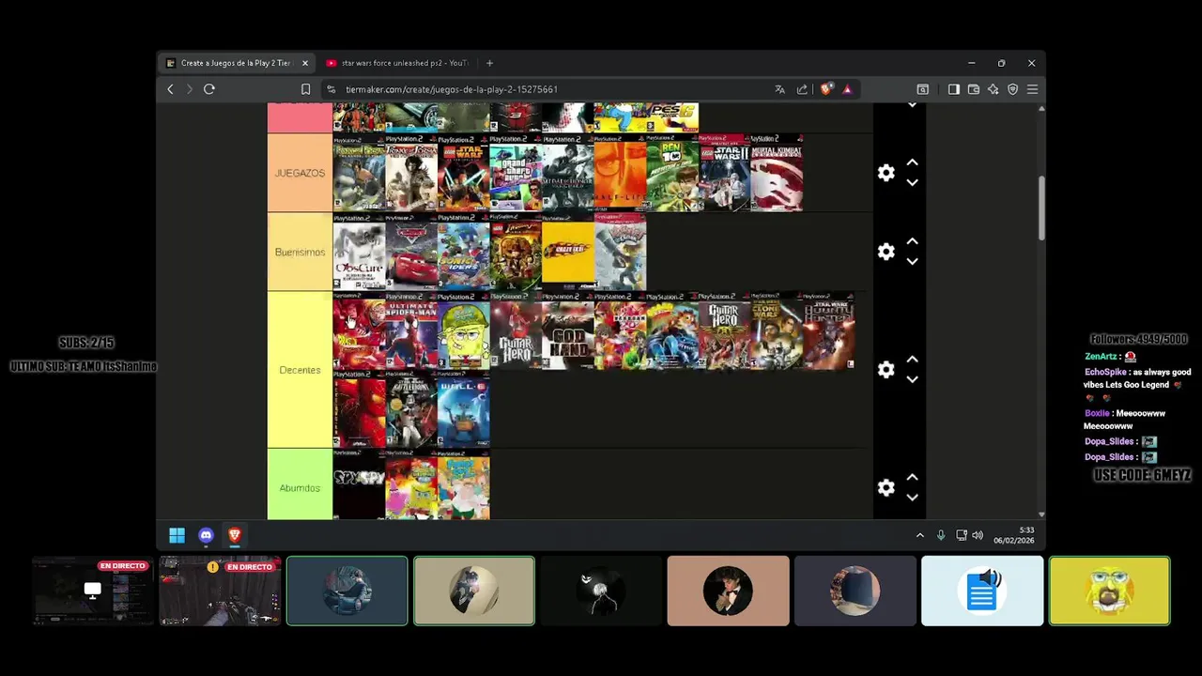1202x676 pixels.
Task: Expand the system tray hidden icons chevron
Action: click(919, 535)
